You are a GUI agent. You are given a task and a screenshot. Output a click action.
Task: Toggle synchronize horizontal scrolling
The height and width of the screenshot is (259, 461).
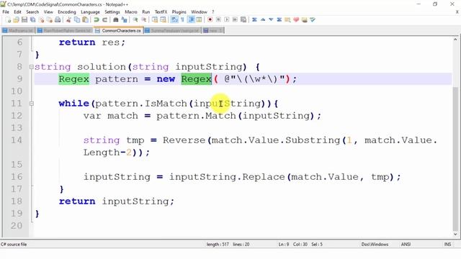163,20
